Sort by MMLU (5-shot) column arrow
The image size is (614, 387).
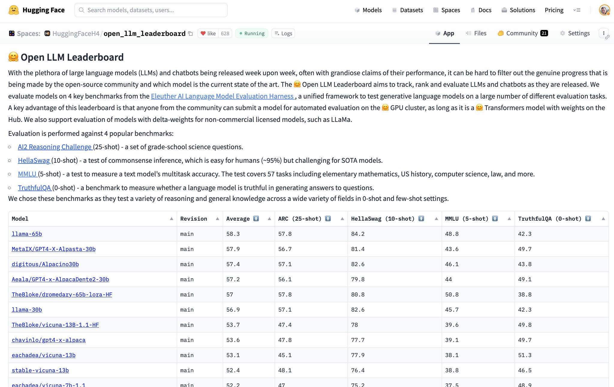pos(509,219)
